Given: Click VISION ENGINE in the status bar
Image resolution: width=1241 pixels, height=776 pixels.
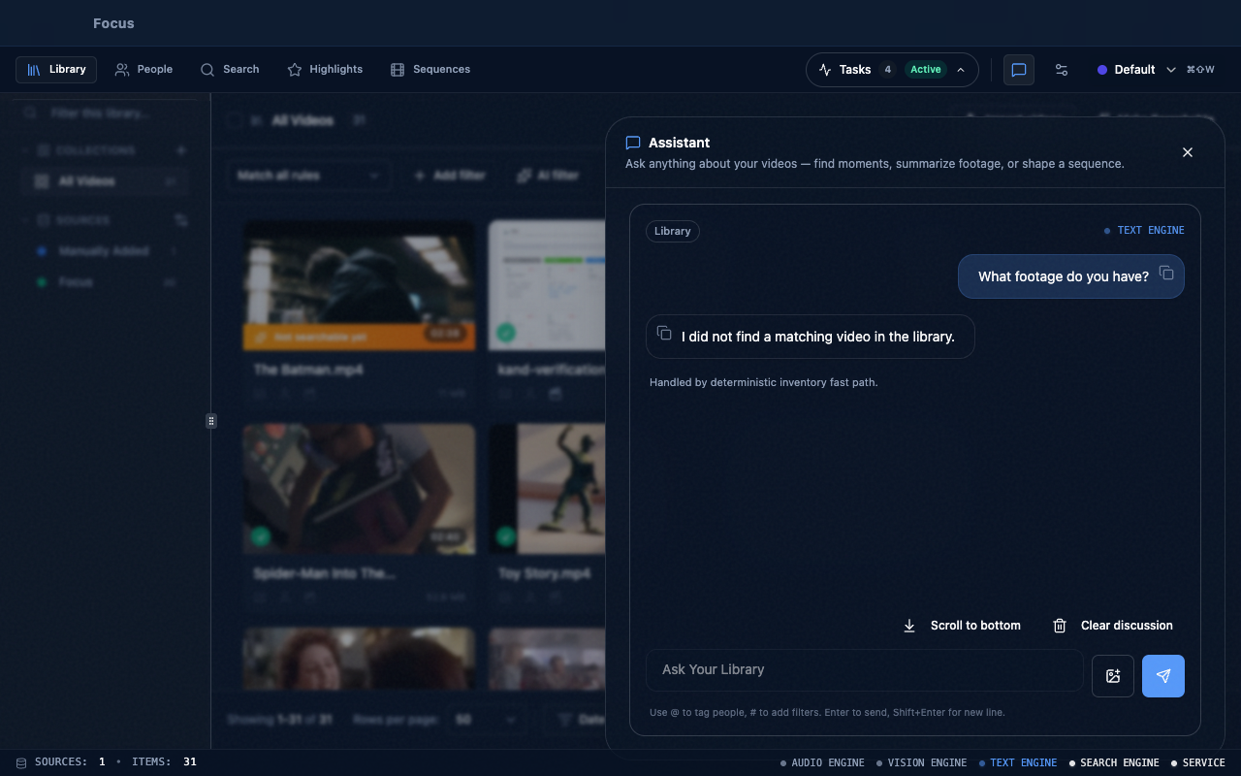Looking at the screenshot, I should click(921, 763).
